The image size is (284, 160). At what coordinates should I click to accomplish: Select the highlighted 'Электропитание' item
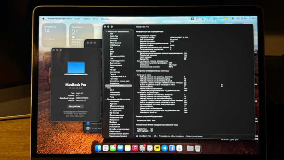tap(118, 85)
